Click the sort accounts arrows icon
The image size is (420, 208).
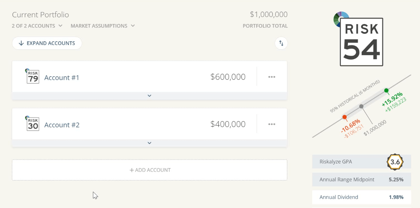(281, 43)
